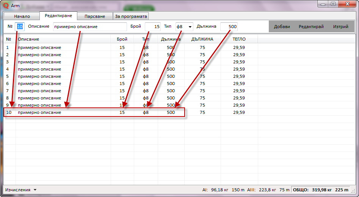This screenshot has width=359, height=197.
Task: Click the ТЕГЛО column header
Action: tap(239, 39)
